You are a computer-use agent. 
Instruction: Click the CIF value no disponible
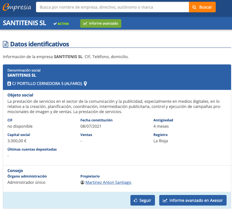tap(20, 126)
